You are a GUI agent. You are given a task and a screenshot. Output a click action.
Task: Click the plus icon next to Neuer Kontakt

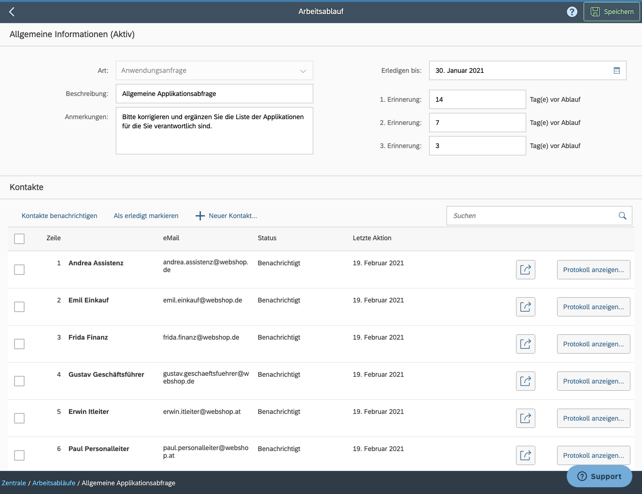tap(199, 216)
